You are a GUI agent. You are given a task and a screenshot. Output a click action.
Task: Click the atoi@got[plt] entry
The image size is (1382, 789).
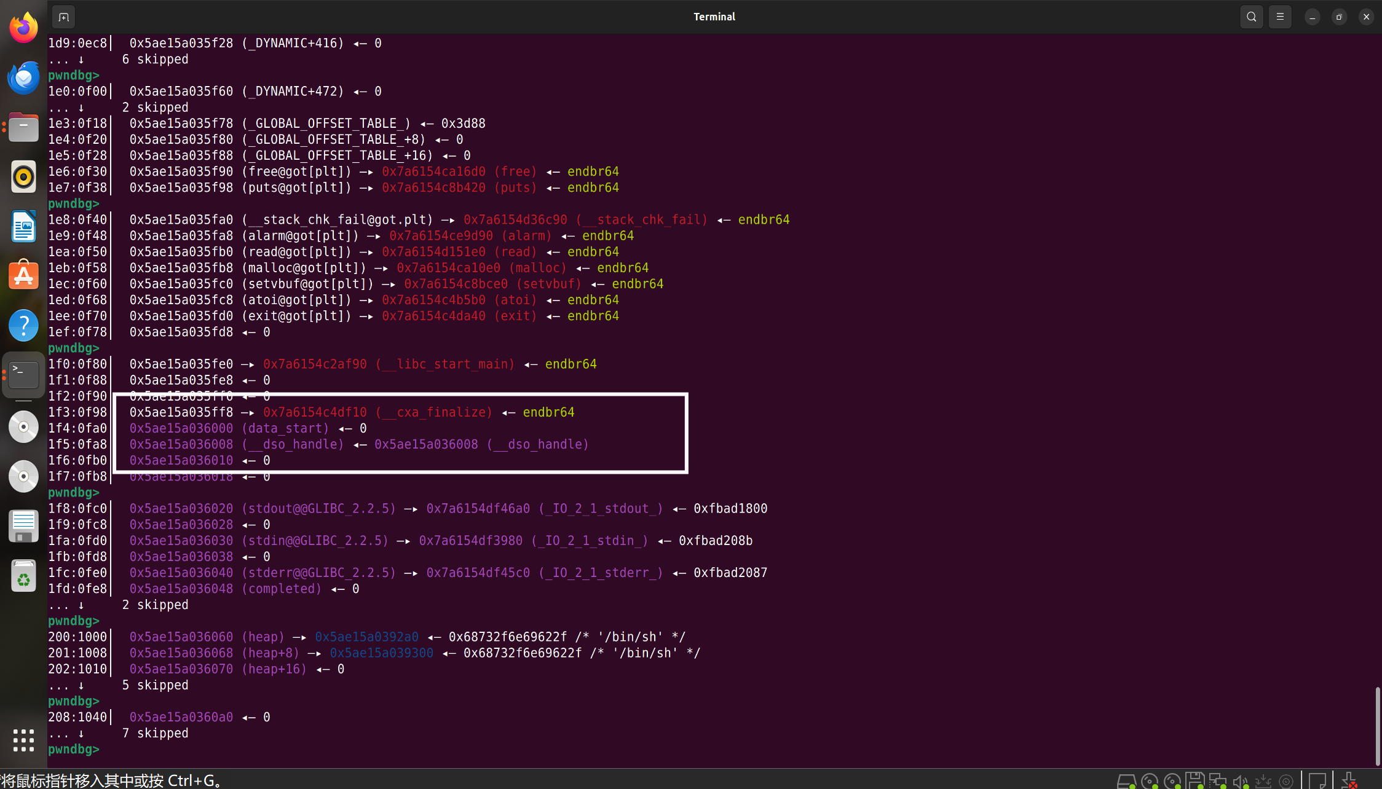296,300
